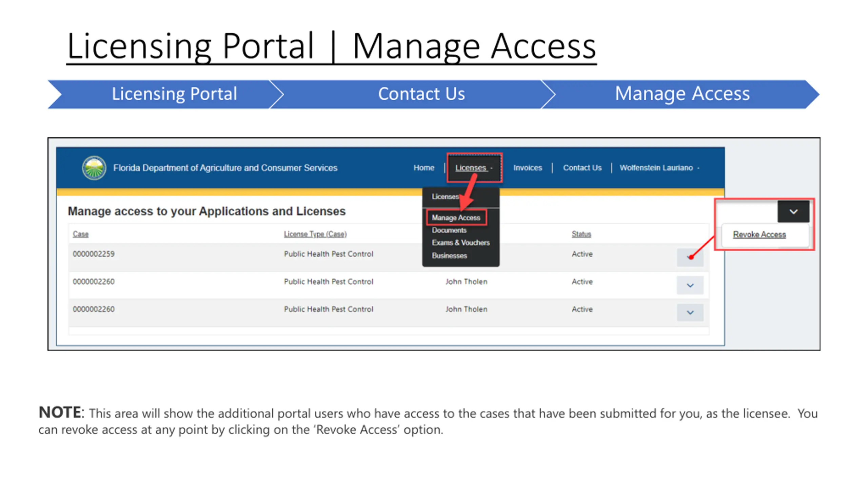Sort table by the Case column header
The height and width of the screenshot is (488, 868).
[x=81, y=234]
